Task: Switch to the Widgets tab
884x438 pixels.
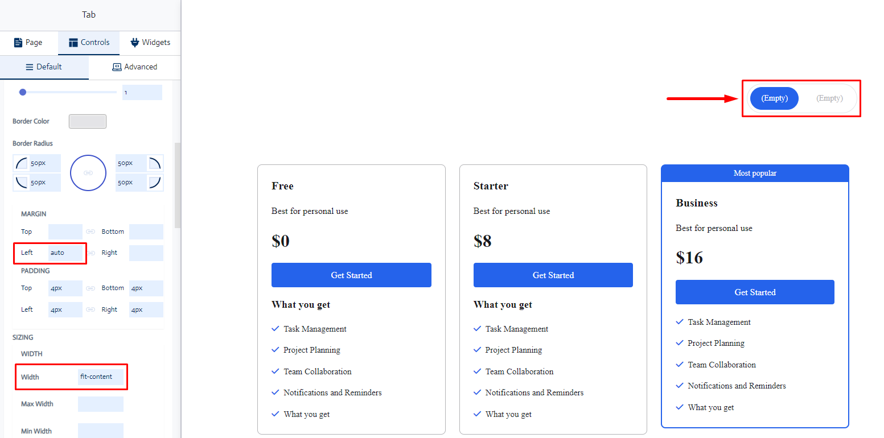Action: (x=150, y=43)
